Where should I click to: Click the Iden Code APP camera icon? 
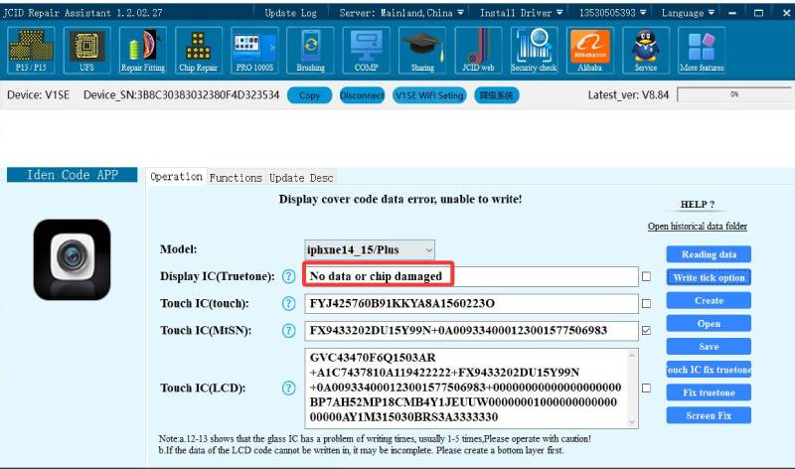(72, 259)
